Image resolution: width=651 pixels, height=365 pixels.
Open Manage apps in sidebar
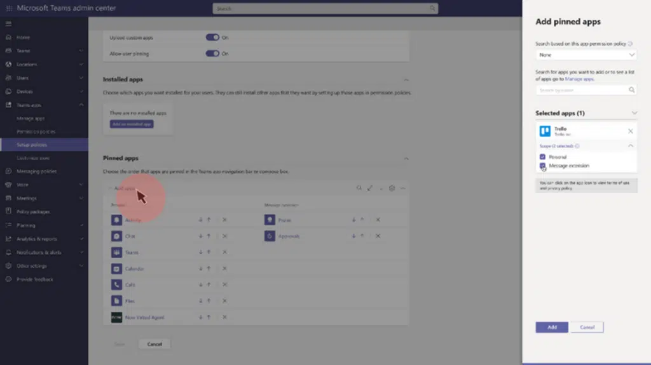[31, 118]
